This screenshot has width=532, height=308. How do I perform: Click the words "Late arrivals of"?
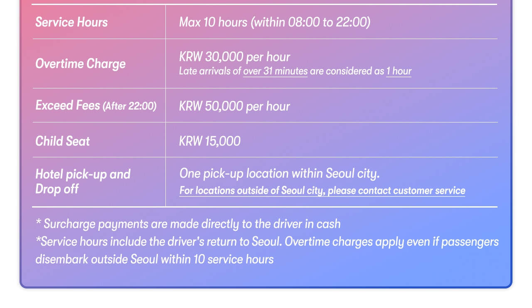[x=210, y=71]
